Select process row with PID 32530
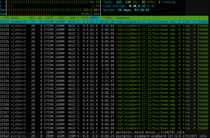This screenshot has height=138, width=210. (104, 25)
